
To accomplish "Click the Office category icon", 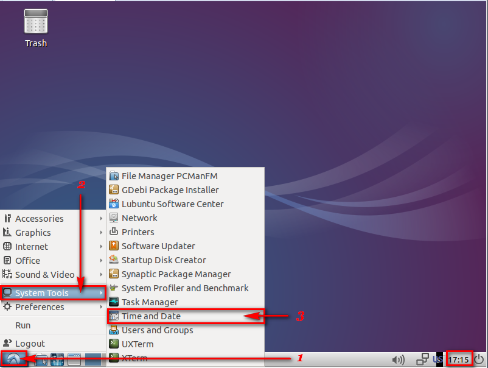I will pyautogui.click(x=7, y=260).
